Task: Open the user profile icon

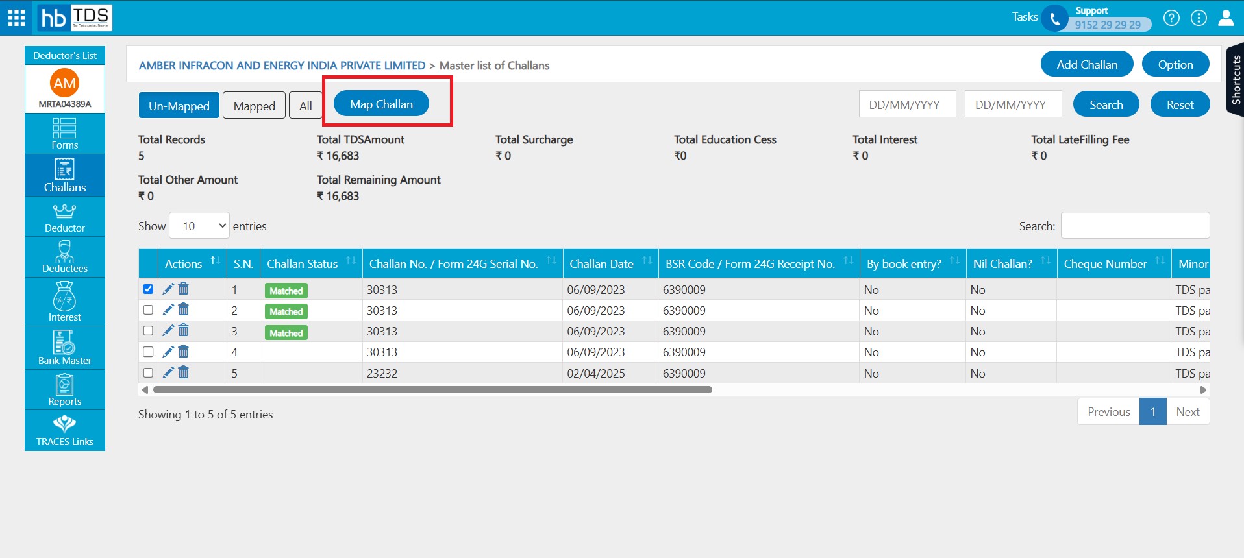Action: pos(1226,18)
